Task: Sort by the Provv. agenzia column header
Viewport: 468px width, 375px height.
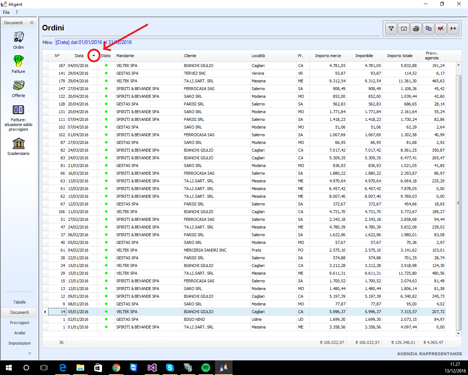Action: (432, 56)
